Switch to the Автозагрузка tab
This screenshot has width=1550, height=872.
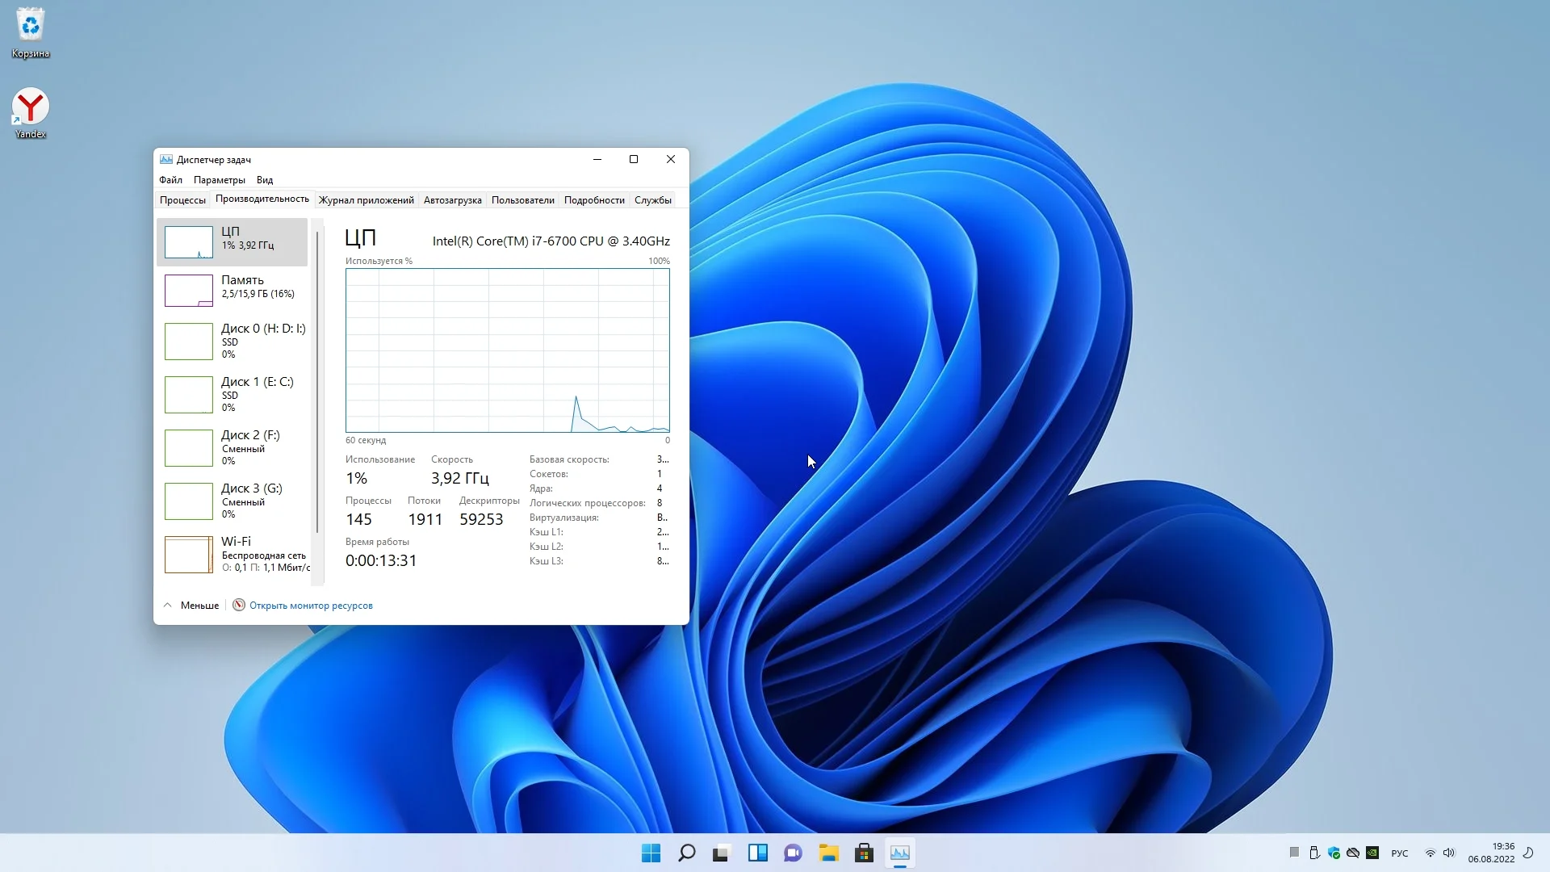click(x=452, y=200)
